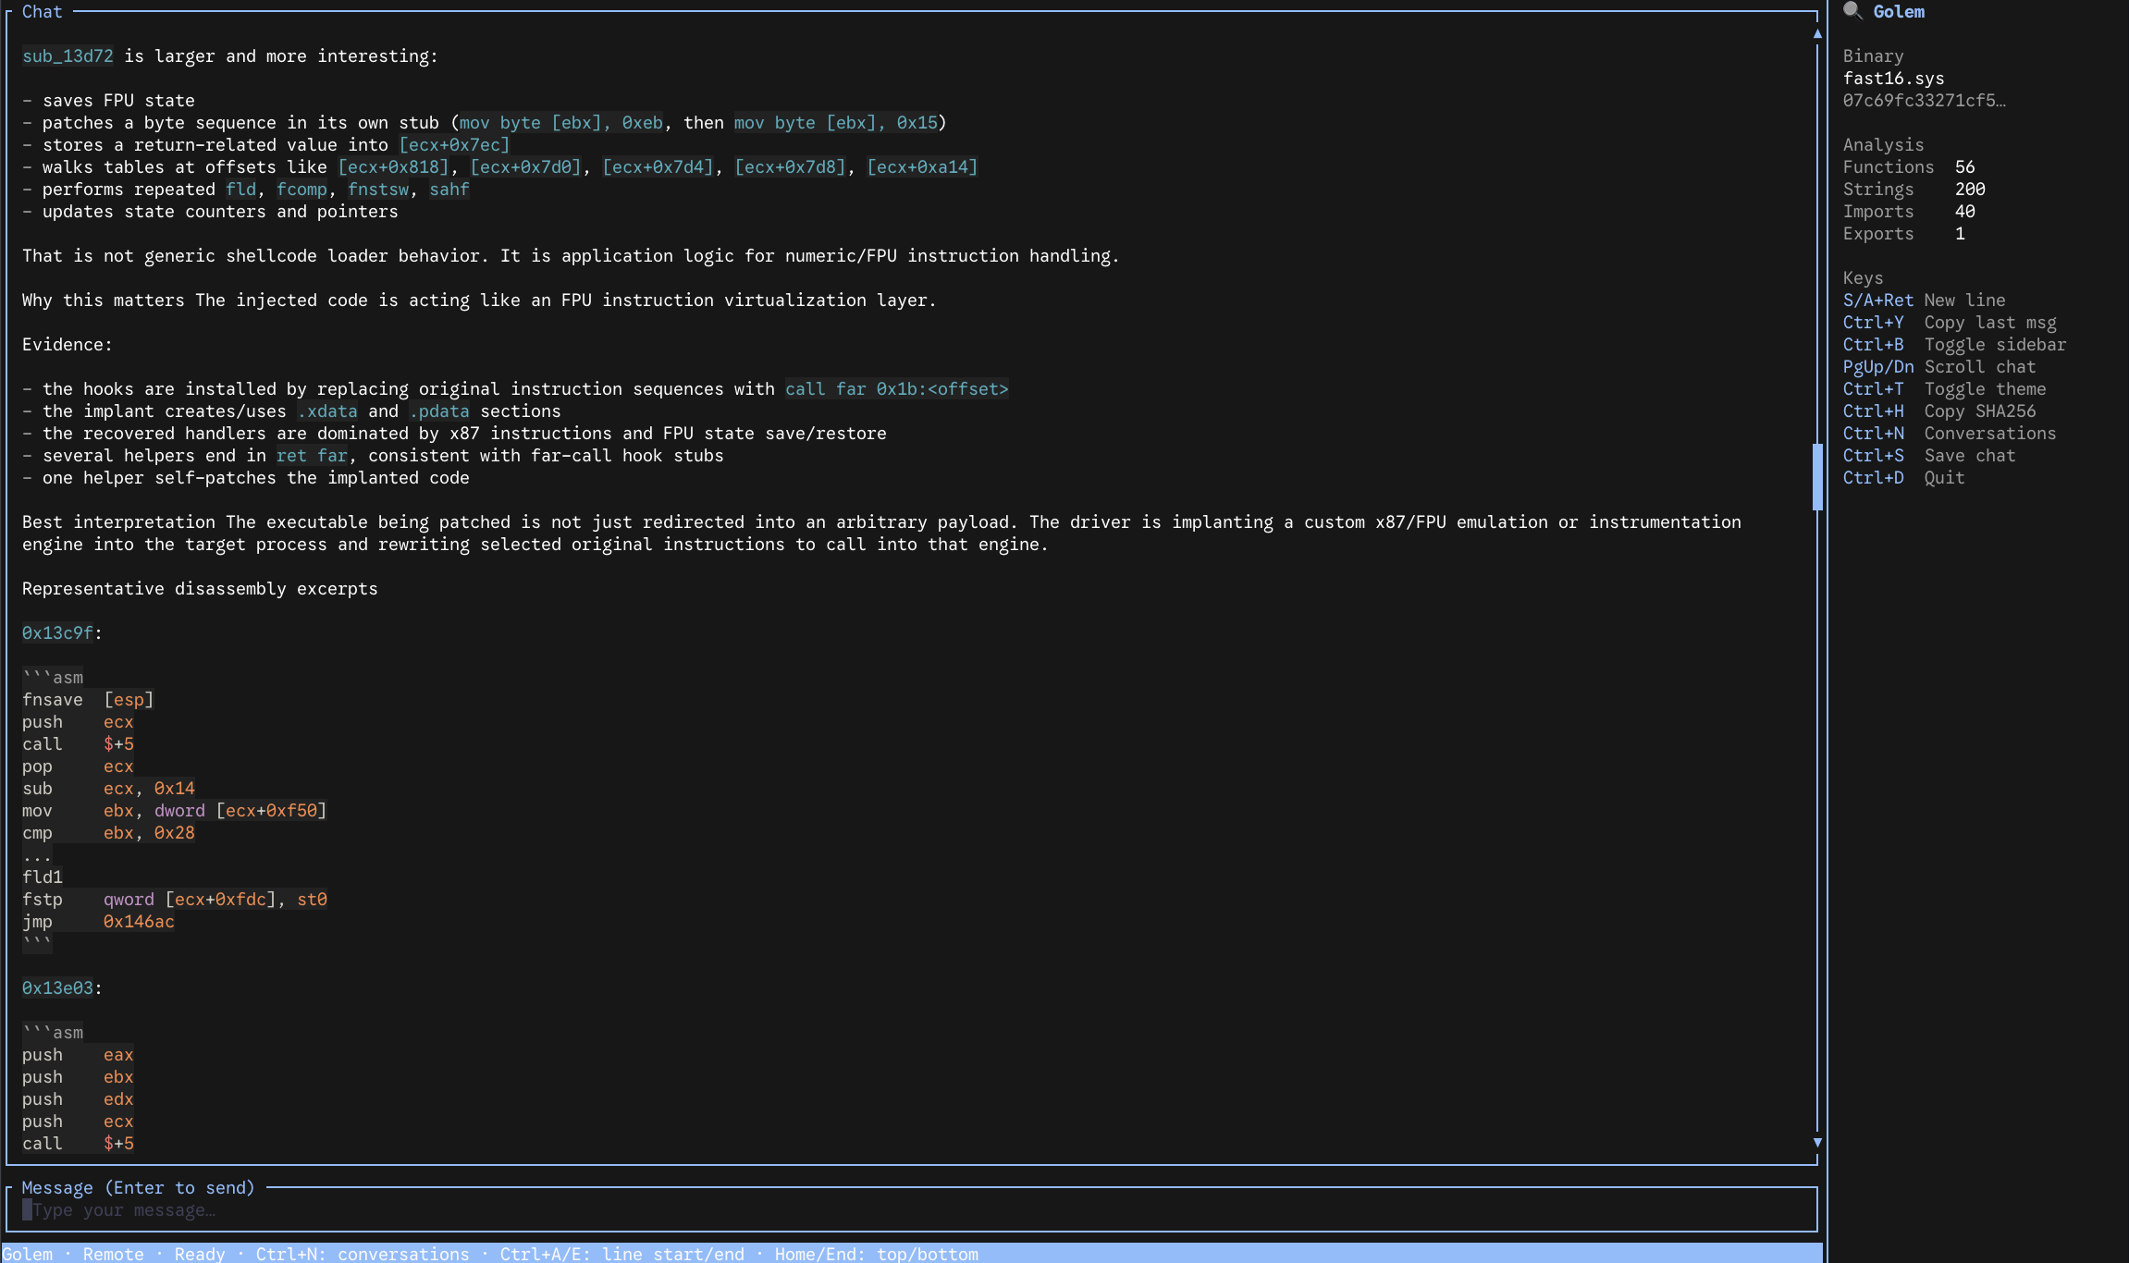Click the chat scrollbar up arrow
The height and width of the screenshot is (1263, 2129).
pos(1817,33)
